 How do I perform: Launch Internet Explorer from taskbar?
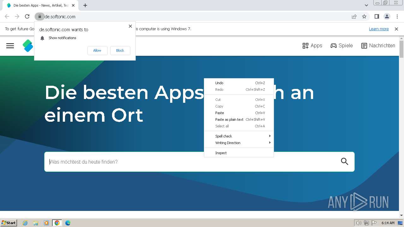click(x=25, y=223)
